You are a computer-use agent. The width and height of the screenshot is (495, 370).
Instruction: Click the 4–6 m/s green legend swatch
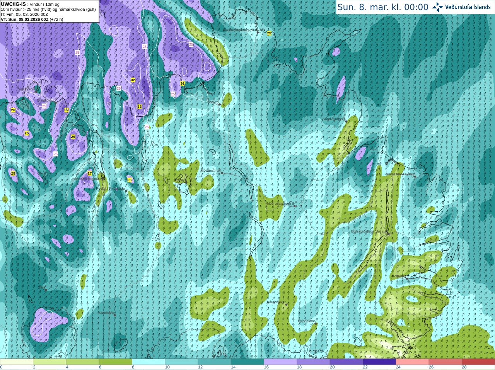tap(82, 362)
